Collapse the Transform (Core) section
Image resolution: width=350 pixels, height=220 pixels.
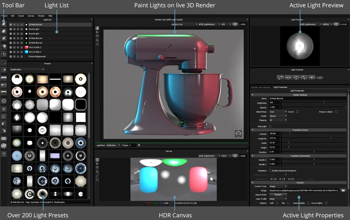(253, 130)
